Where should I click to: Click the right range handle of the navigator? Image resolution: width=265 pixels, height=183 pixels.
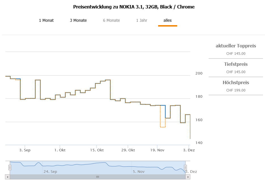[x=185, y=167]
